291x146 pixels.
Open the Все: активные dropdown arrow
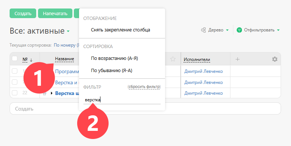tap(68, 31)
